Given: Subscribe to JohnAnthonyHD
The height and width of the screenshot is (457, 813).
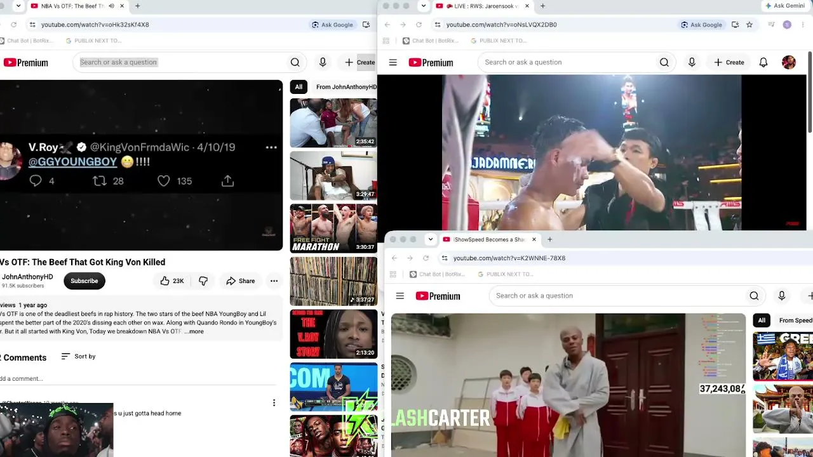Looking at the screenshot, I should [x=84, y=281].
